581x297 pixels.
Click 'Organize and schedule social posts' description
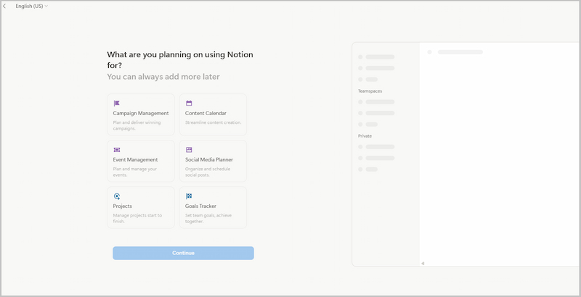tap(208, 172)
